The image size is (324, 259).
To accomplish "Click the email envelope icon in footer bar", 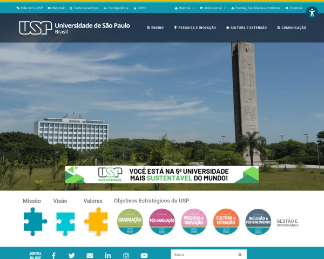I will (90, 255).
